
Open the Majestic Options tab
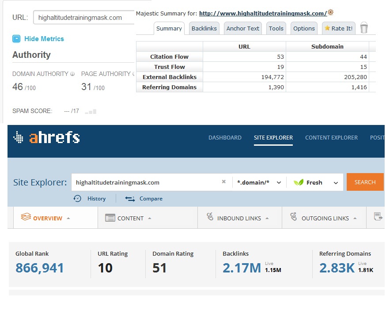304,28
